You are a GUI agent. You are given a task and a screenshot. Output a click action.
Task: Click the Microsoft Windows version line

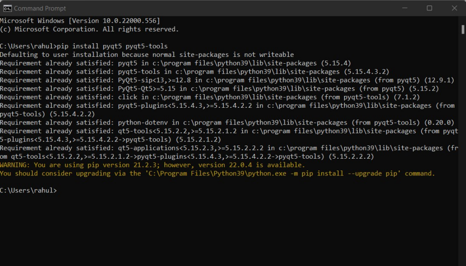pyautogui.click(x=80, y=21)
